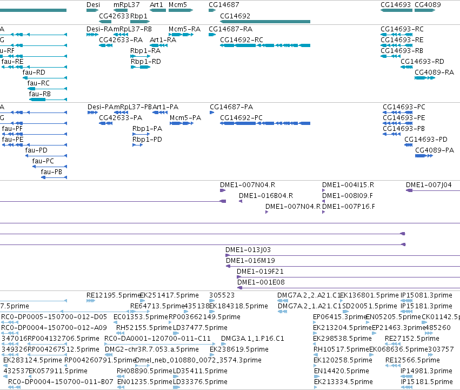Click the fau-RD transcript label

click(x=34, y=72)
